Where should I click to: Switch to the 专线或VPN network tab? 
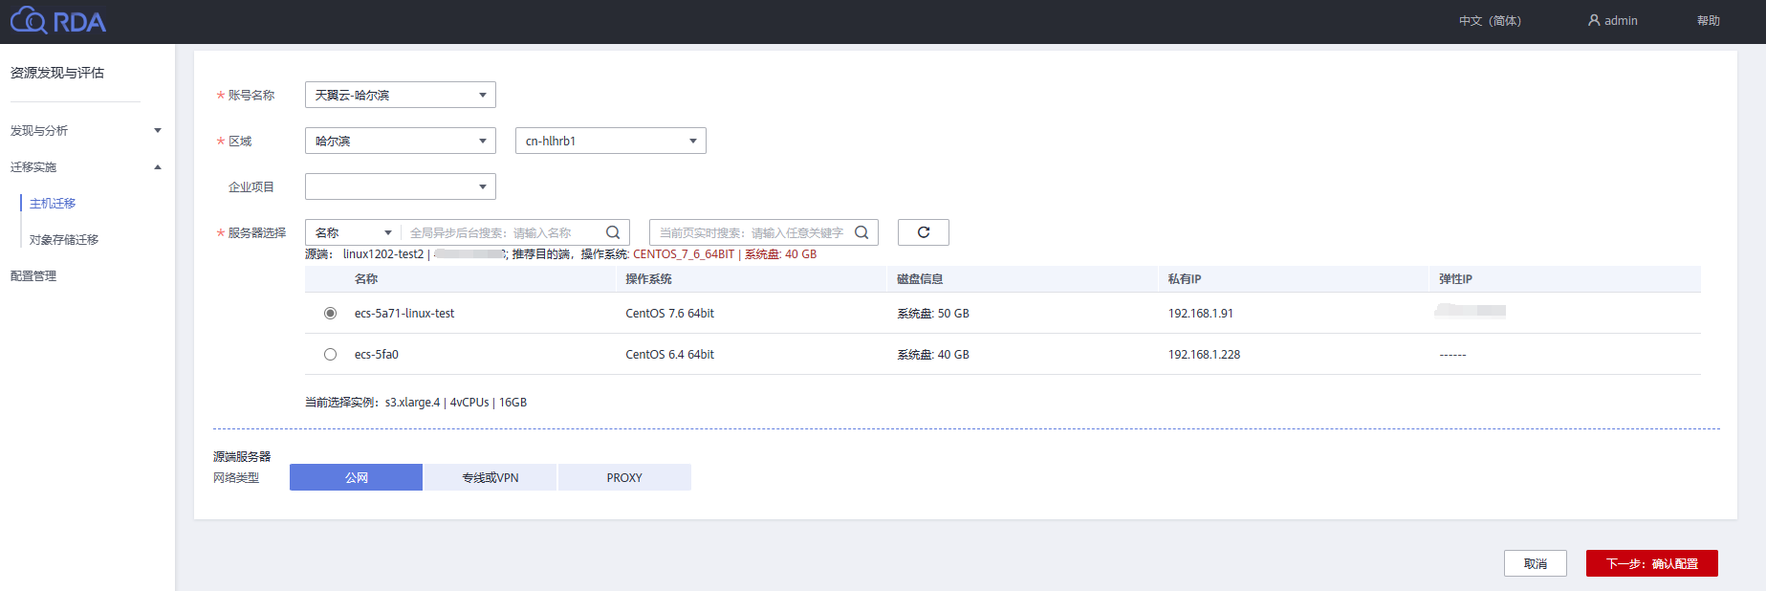(490, 477)
